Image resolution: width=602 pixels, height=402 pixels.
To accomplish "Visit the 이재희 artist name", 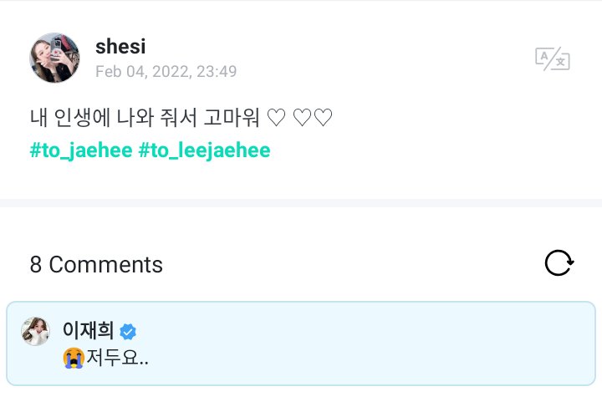I will tap(88, 330).
